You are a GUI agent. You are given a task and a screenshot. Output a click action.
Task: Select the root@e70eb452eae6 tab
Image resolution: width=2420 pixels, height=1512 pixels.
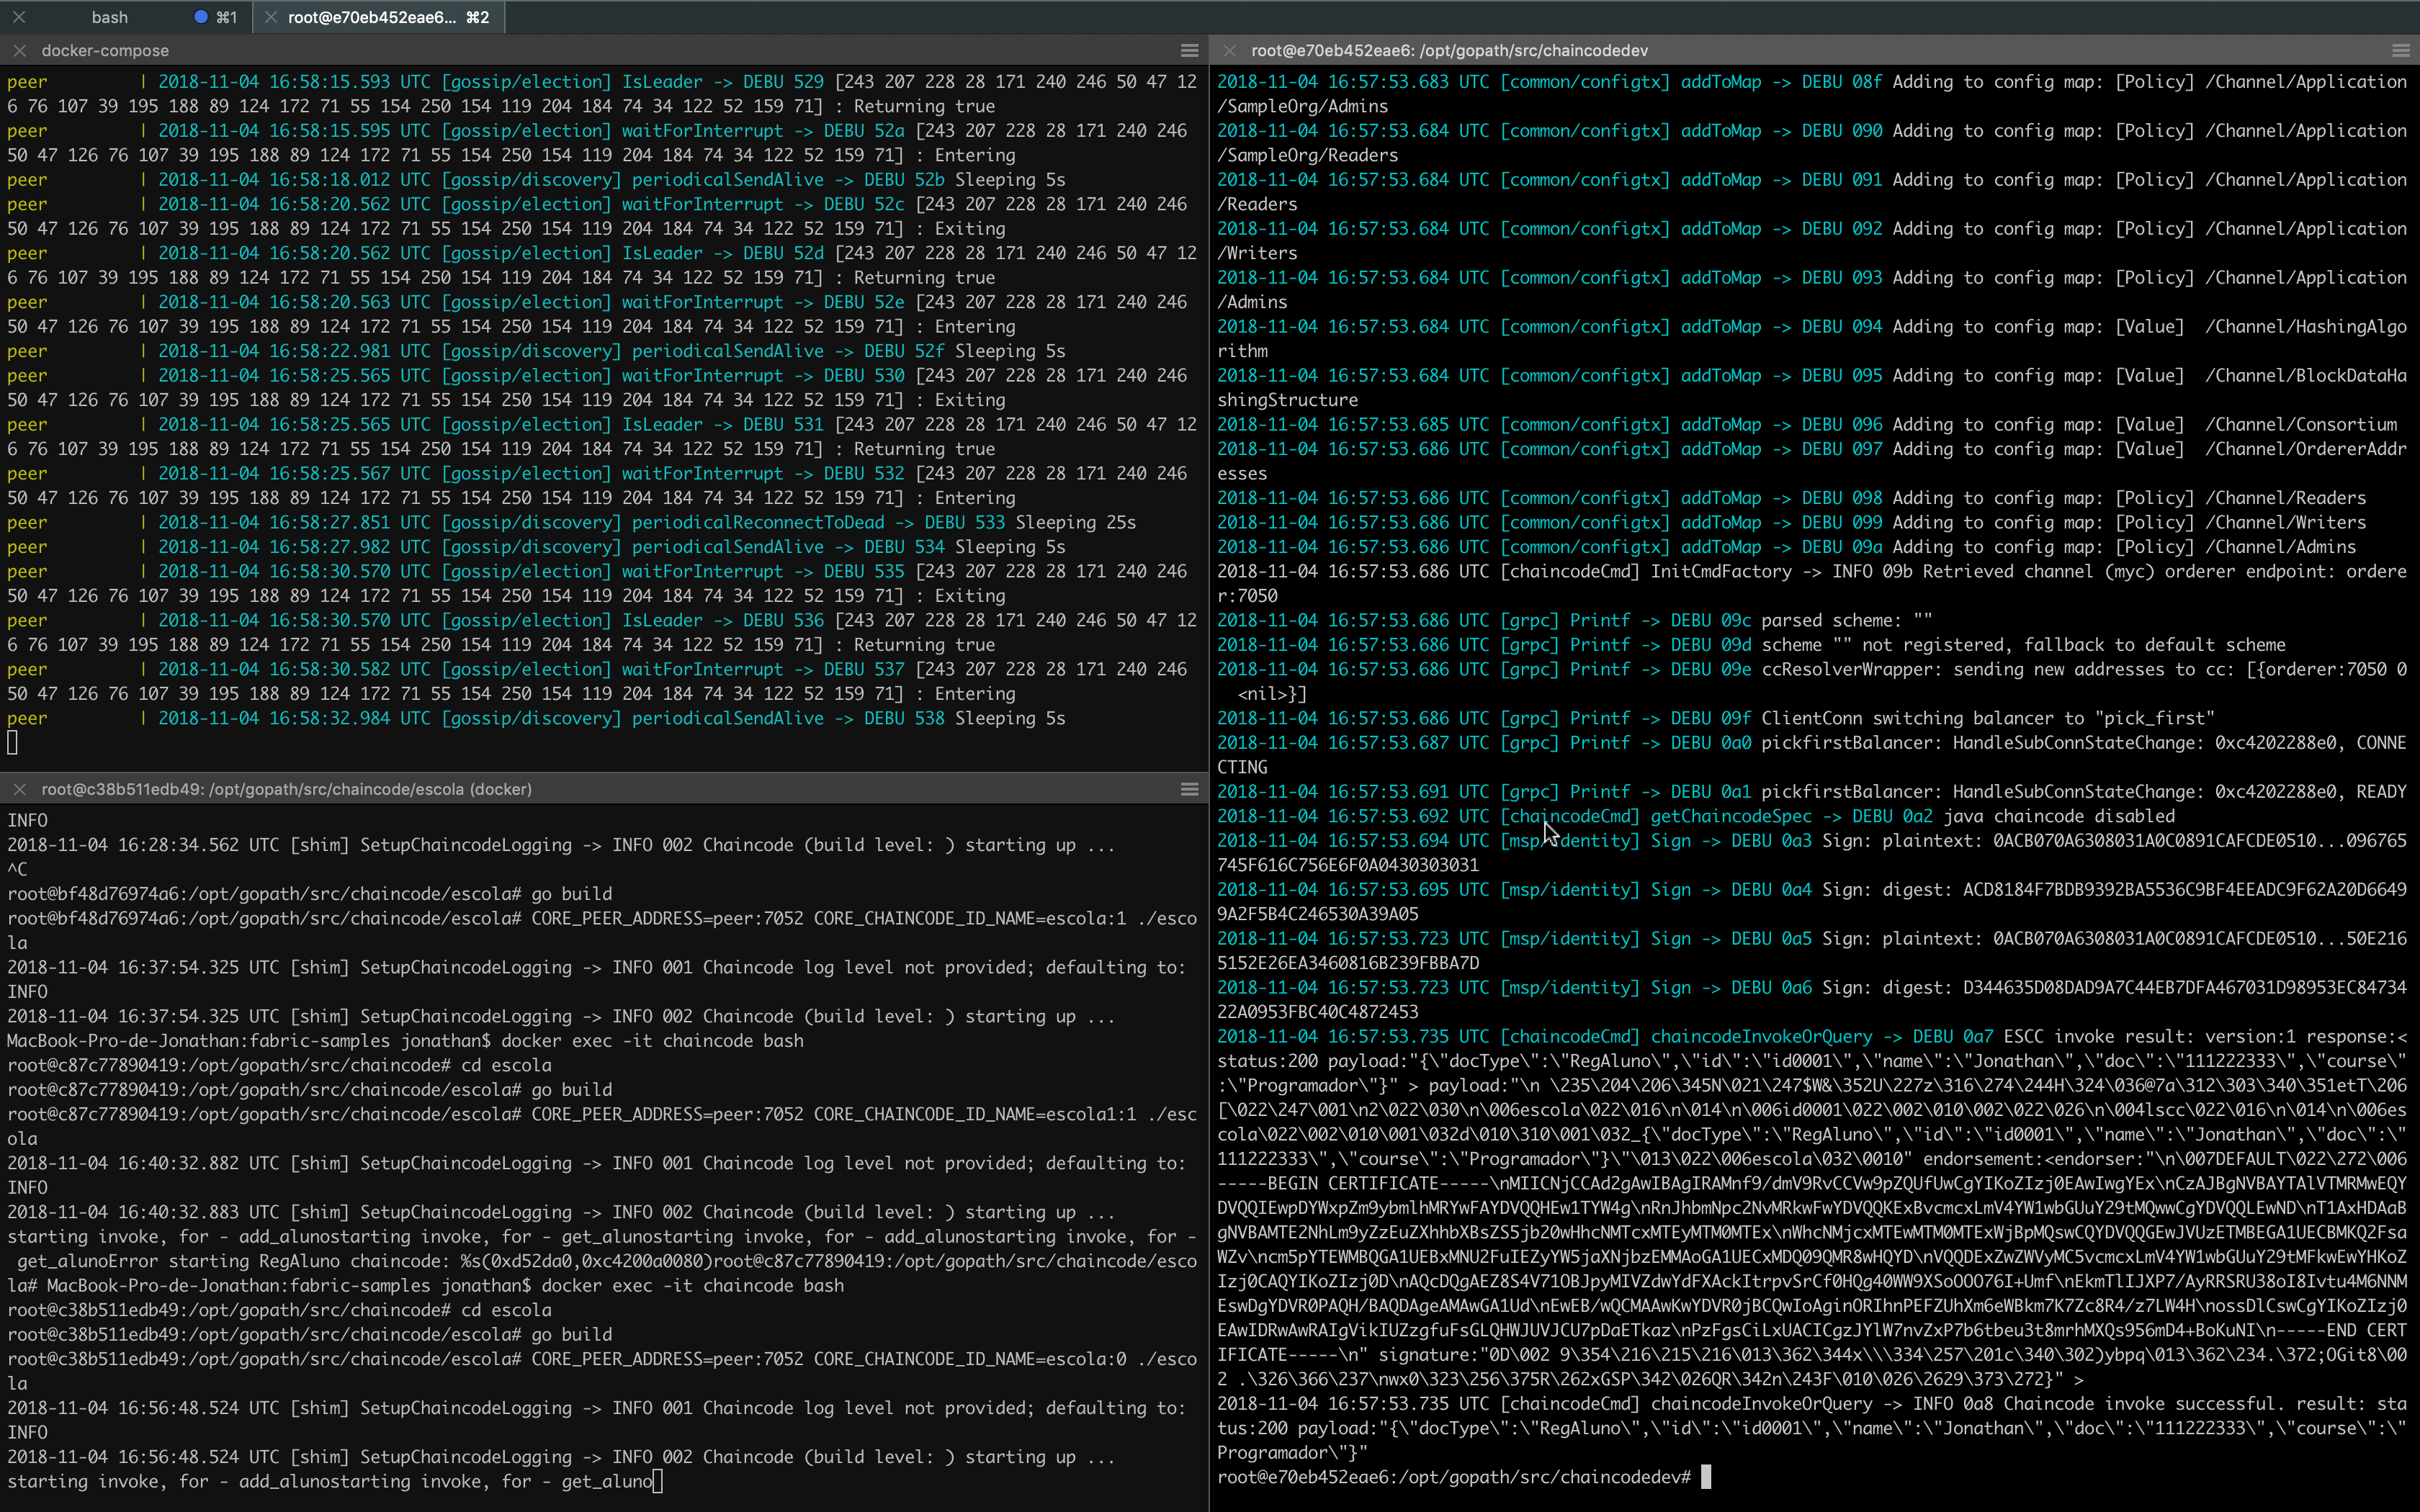point(371,17)
